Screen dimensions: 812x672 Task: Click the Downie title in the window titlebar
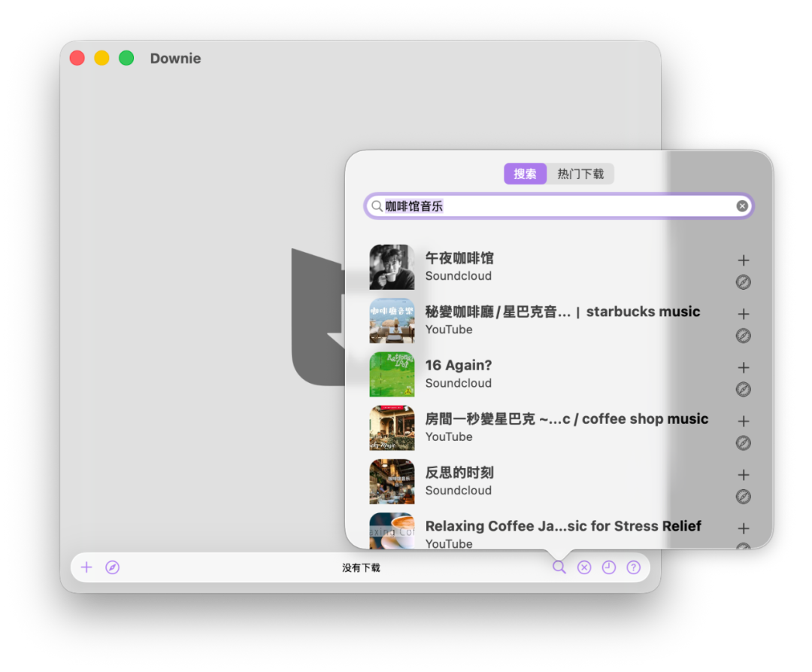tap(175, 58)
